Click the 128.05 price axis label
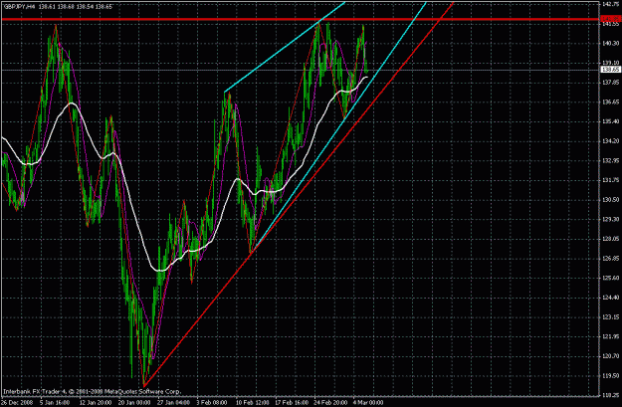The width and height of the screenshot is (622, 407). coord(611,239)
